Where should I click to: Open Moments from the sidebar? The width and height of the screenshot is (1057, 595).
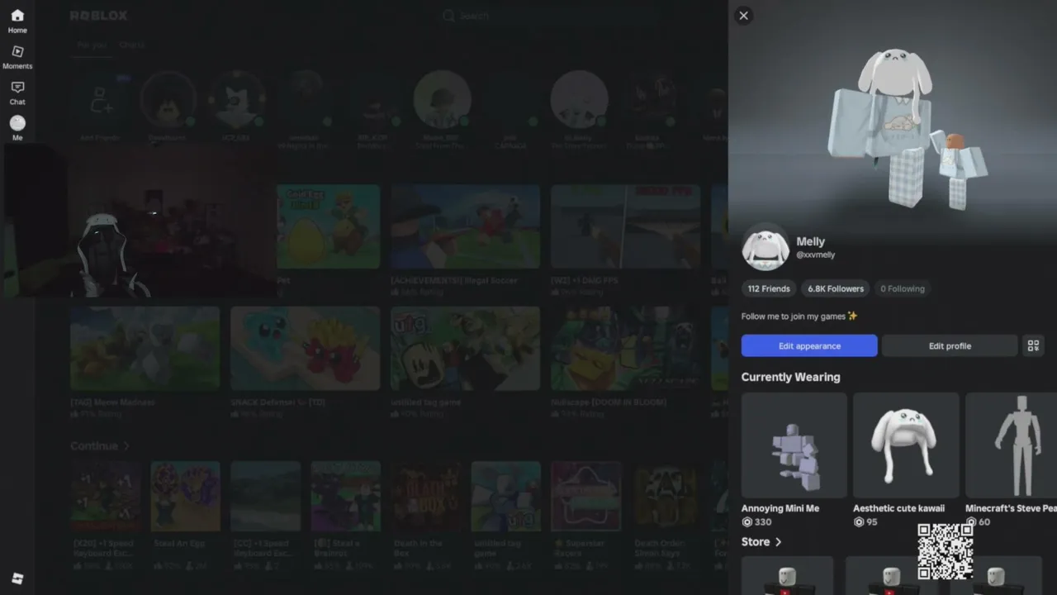pyautogui.click(x=17, y=57)
